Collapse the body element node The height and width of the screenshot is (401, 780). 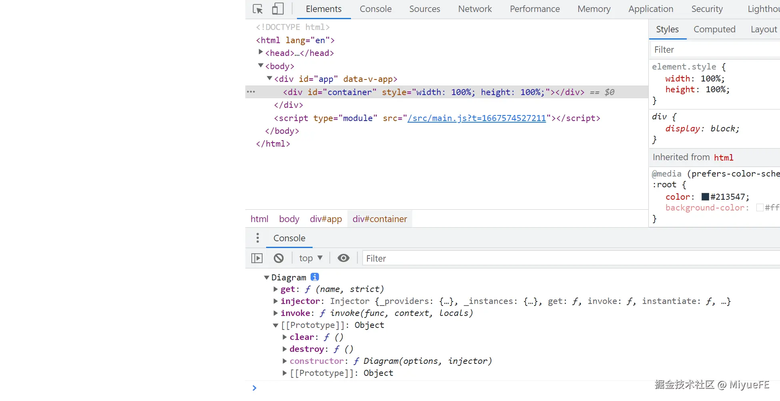(x=261, y=66)
